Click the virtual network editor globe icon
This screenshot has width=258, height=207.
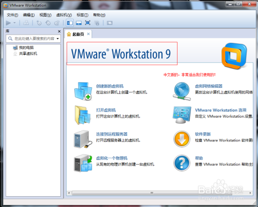coord(182,91)
